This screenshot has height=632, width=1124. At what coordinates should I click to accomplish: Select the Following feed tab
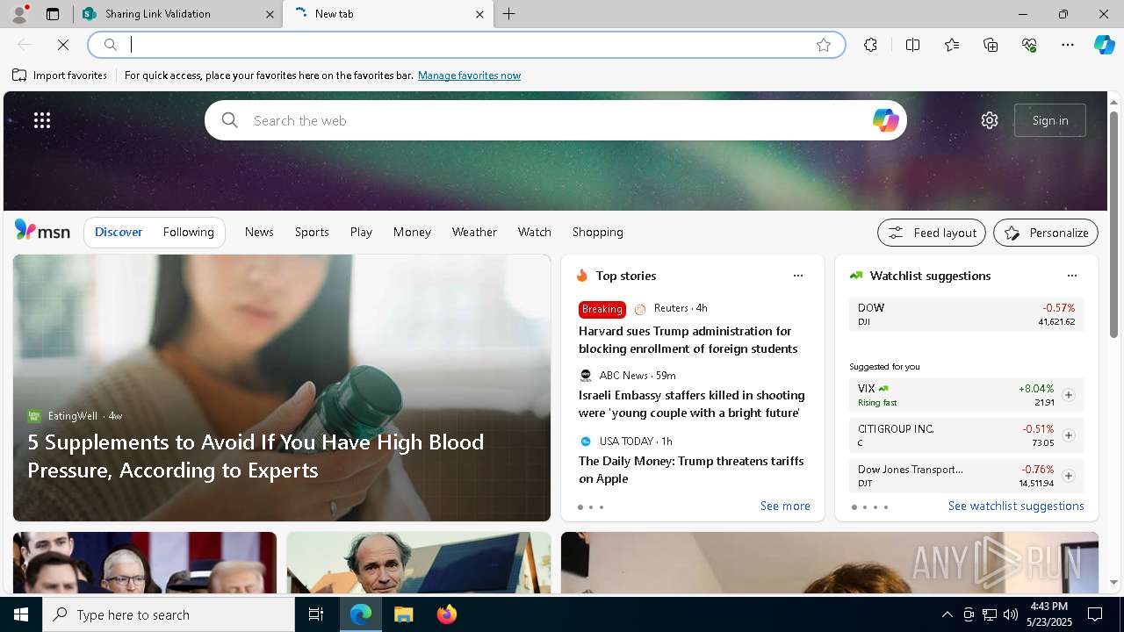point(189,232)
